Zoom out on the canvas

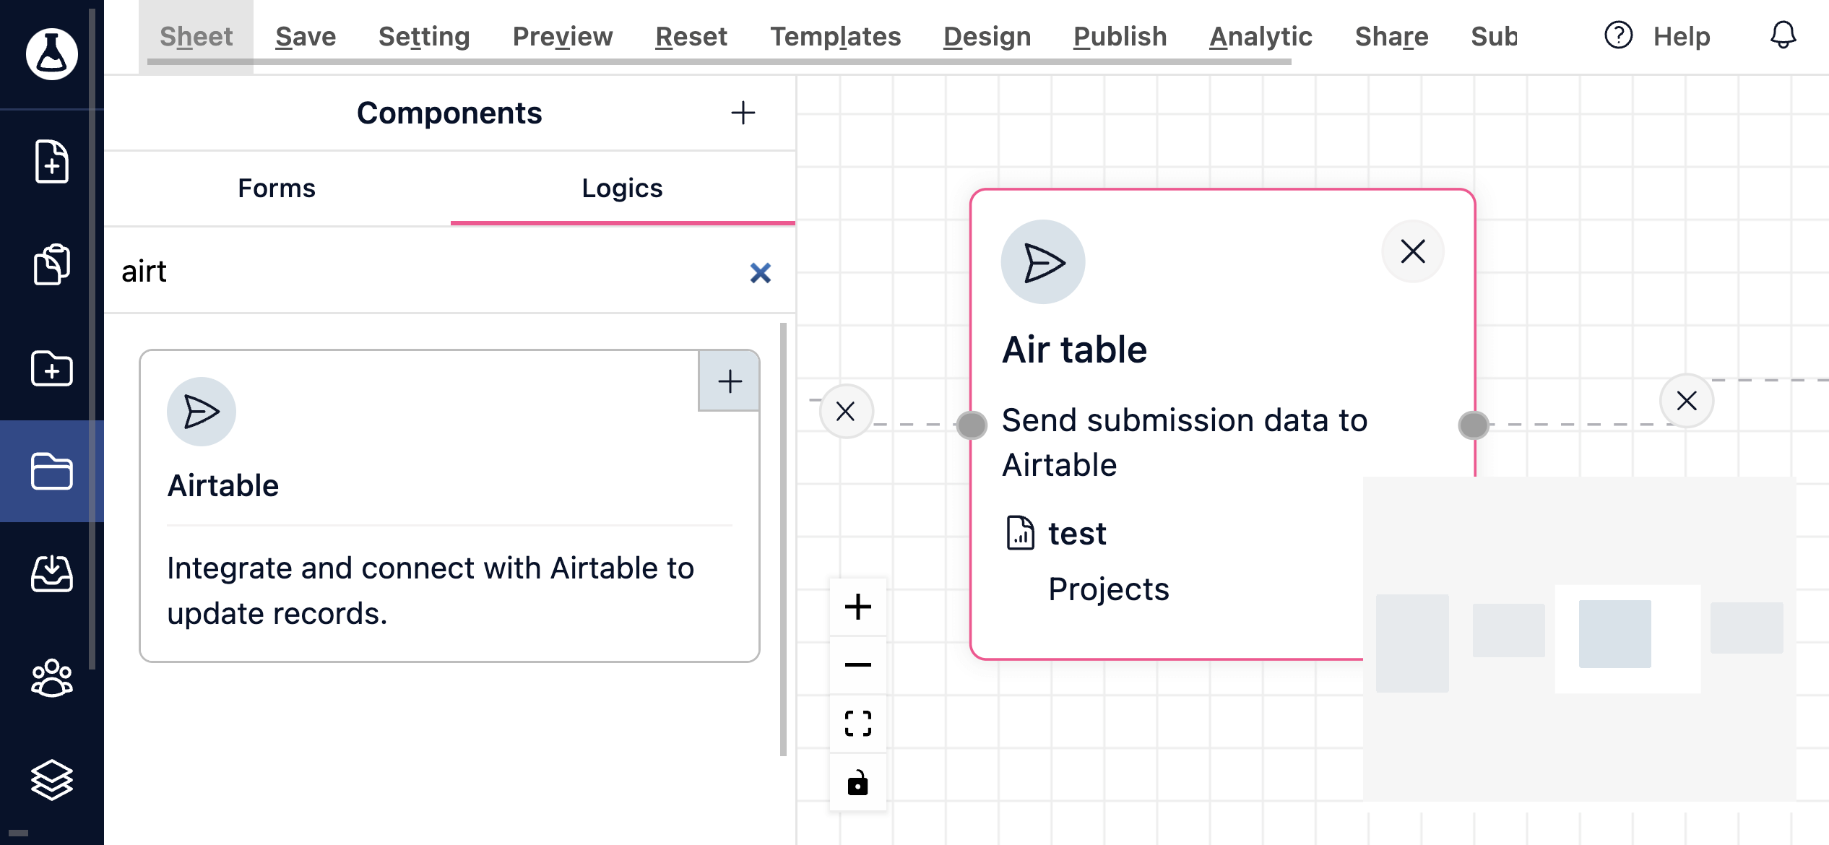[x=858, y=665]
